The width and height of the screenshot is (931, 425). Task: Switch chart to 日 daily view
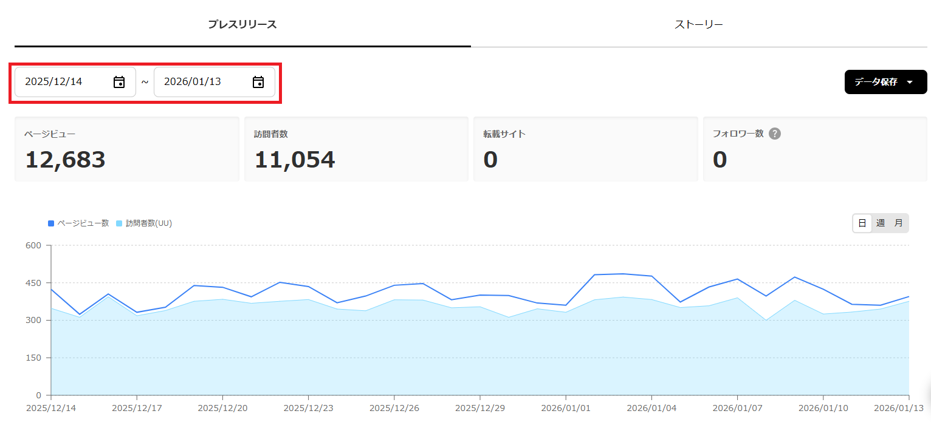click(x=862, y=223)
